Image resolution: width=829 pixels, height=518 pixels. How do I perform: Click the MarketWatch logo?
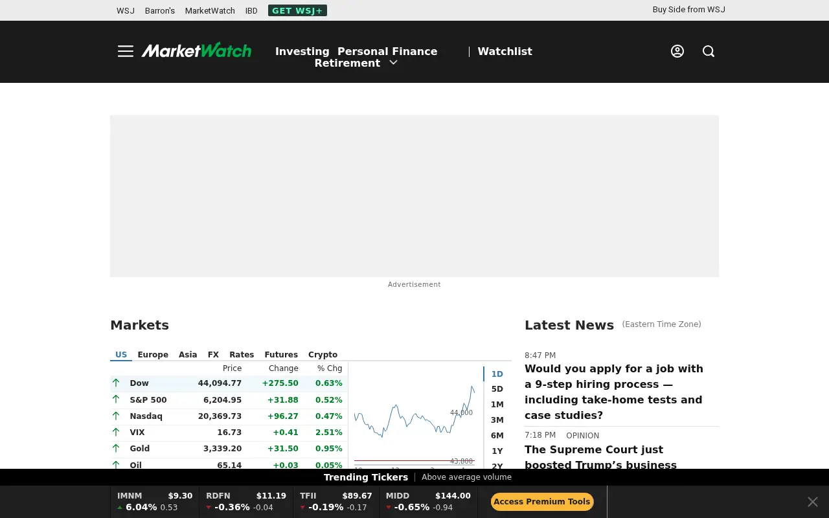(196, 51)
